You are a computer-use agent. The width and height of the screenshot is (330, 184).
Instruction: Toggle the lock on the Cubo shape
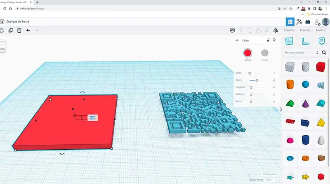tap(268, 40)
